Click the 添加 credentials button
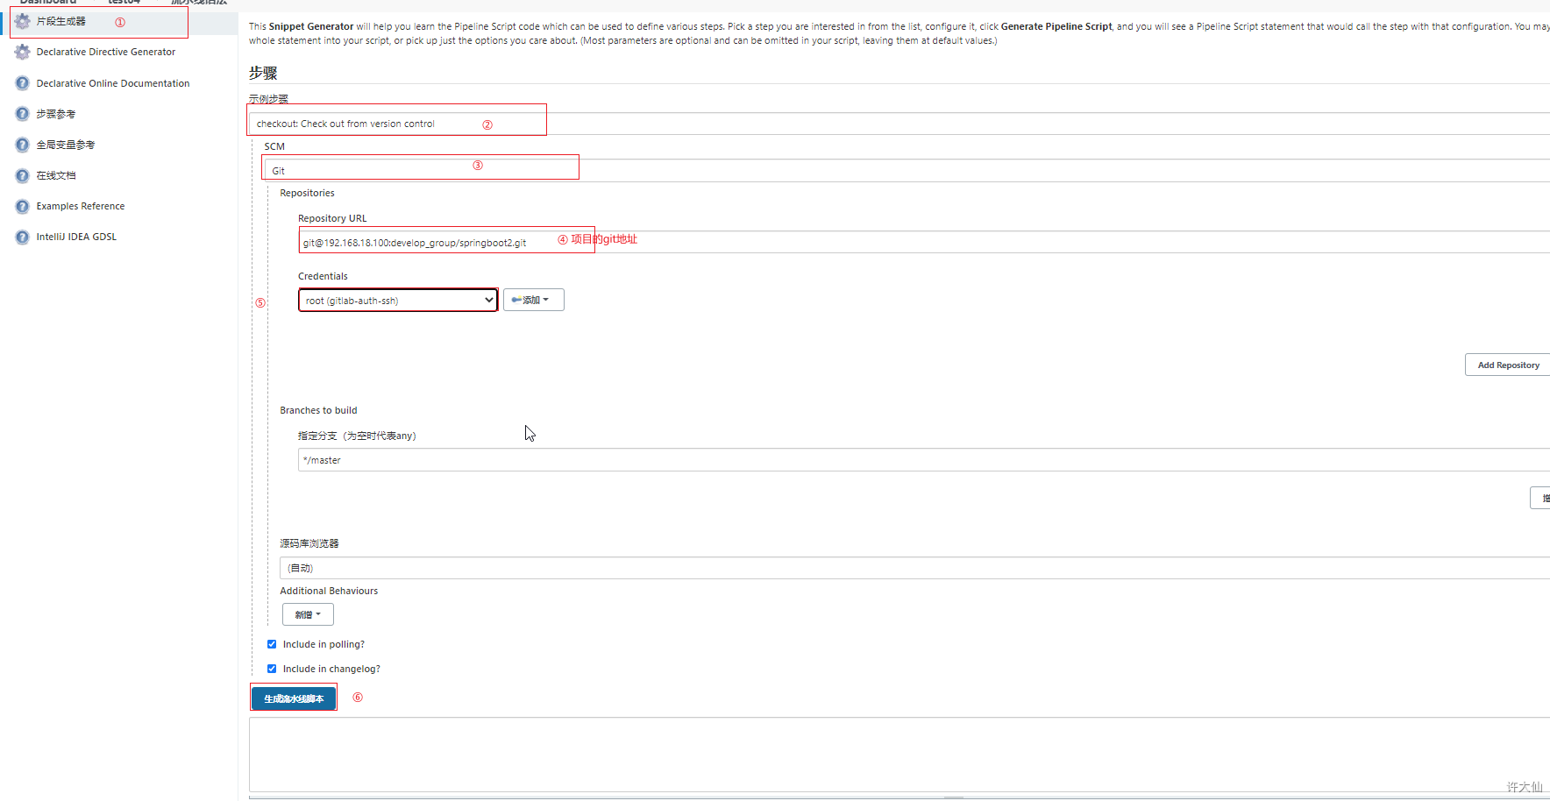This screenshot has height=801, width=1550. 533,300
